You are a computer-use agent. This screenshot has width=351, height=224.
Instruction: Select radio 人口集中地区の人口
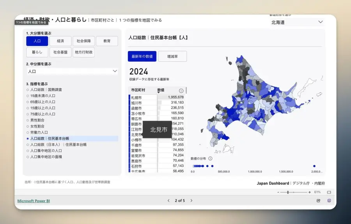44,151
